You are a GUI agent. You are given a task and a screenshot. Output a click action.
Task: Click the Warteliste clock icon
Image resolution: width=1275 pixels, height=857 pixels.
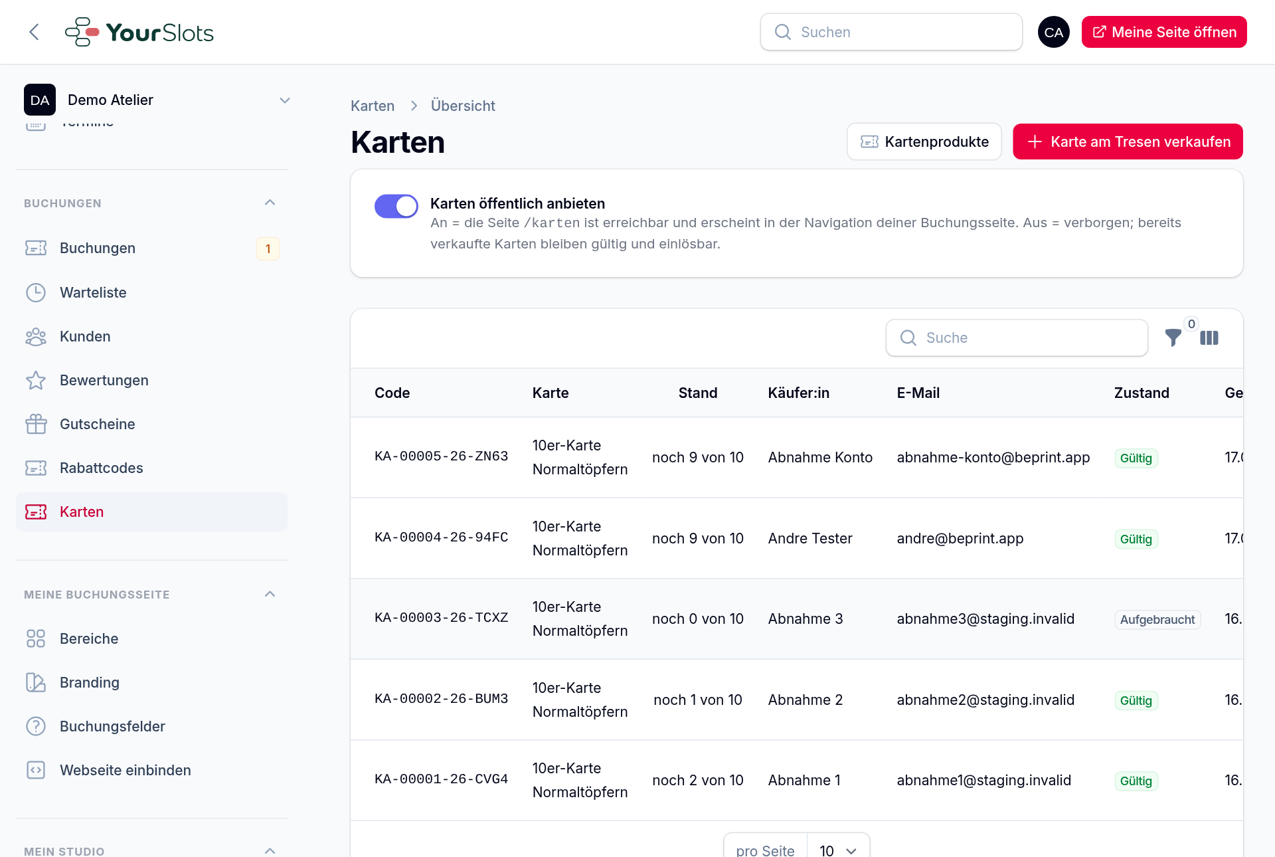36,292
